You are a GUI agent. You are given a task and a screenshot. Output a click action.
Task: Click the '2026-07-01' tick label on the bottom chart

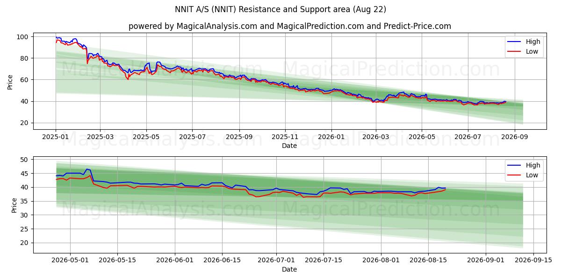pyautogui.click(x=276, y=260)
